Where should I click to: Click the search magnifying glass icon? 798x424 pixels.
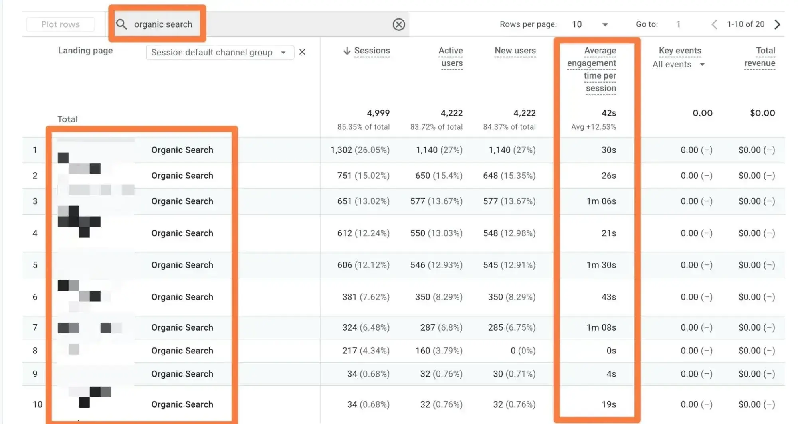click(x=121, y=24)
